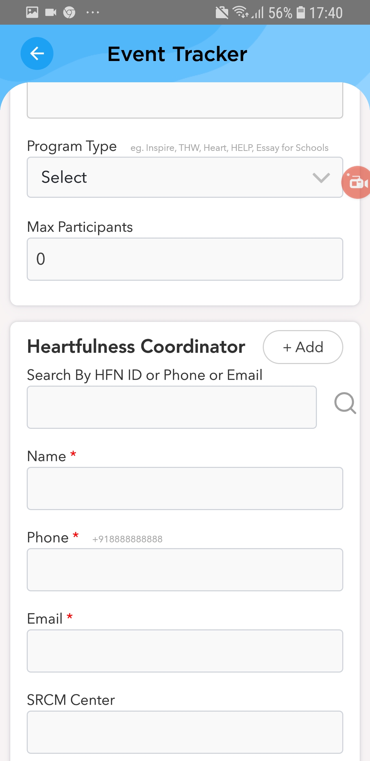The height and width of the screenshot is (761, 370).
Task: Tap the Chrome icon in status bar
Action: (69, 13)
